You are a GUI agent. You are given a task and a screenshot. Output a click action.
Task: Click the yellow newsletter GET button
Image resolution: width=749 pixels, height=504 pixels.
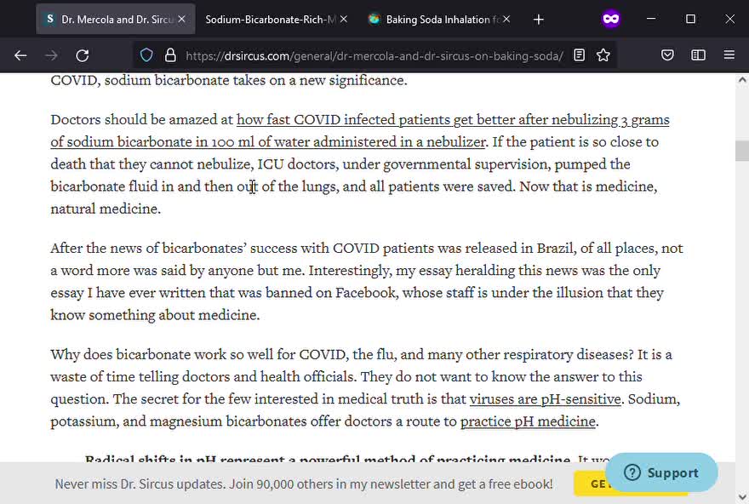point(591,484)
